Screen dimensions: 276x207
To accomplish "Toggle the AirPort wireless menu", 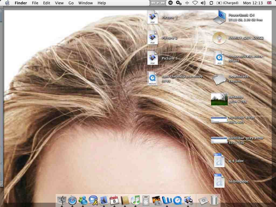I will (195, 3).
